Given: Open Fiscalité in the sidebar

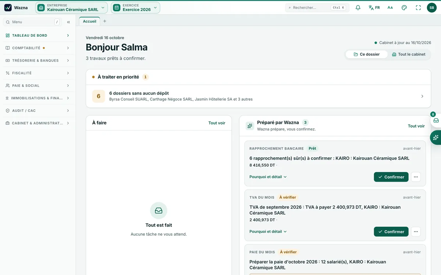Looking at the screenshot, I should tap(38, 73).
